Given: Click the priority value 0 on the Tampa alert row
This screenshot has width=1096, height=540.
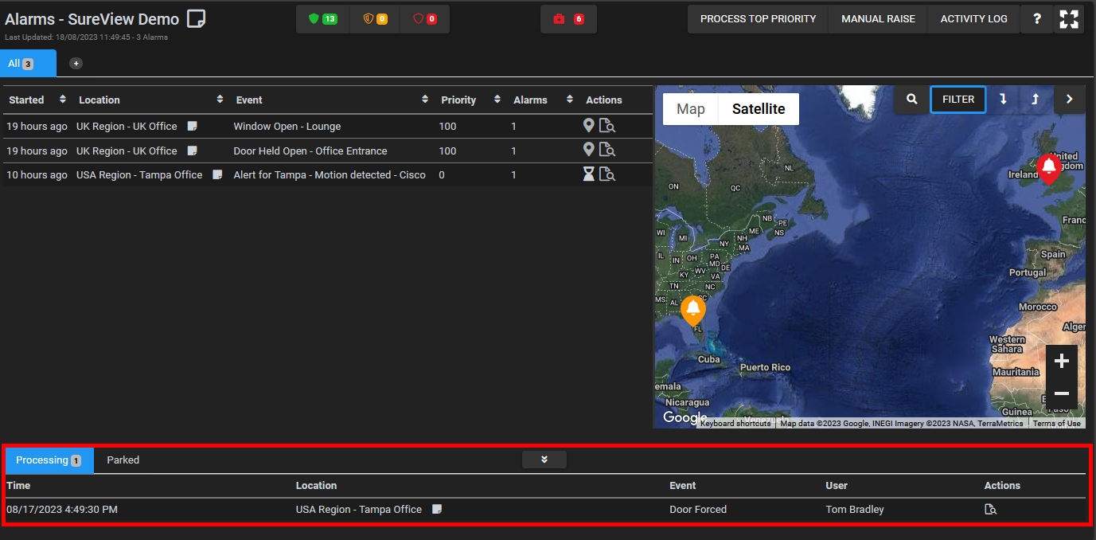Looking at the screenshot, I should [442, 174].
